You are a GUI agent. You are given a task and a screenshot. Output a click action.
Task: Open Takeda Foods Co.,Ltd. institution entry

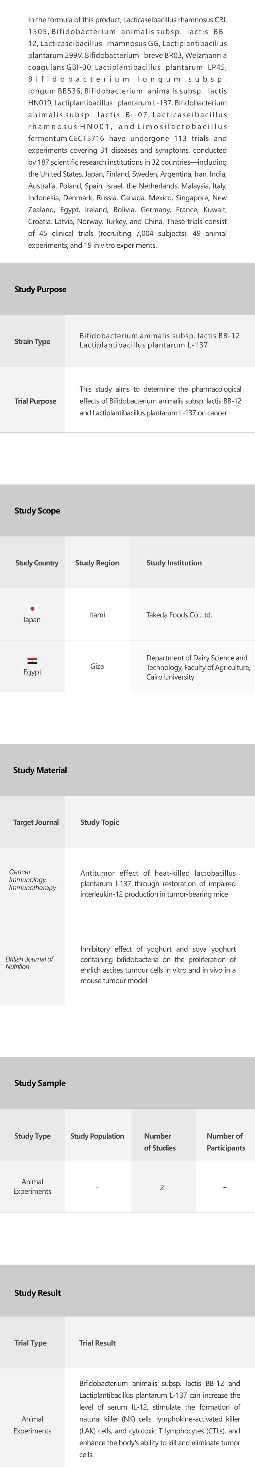pyautogui.click(x=179, y=614)
